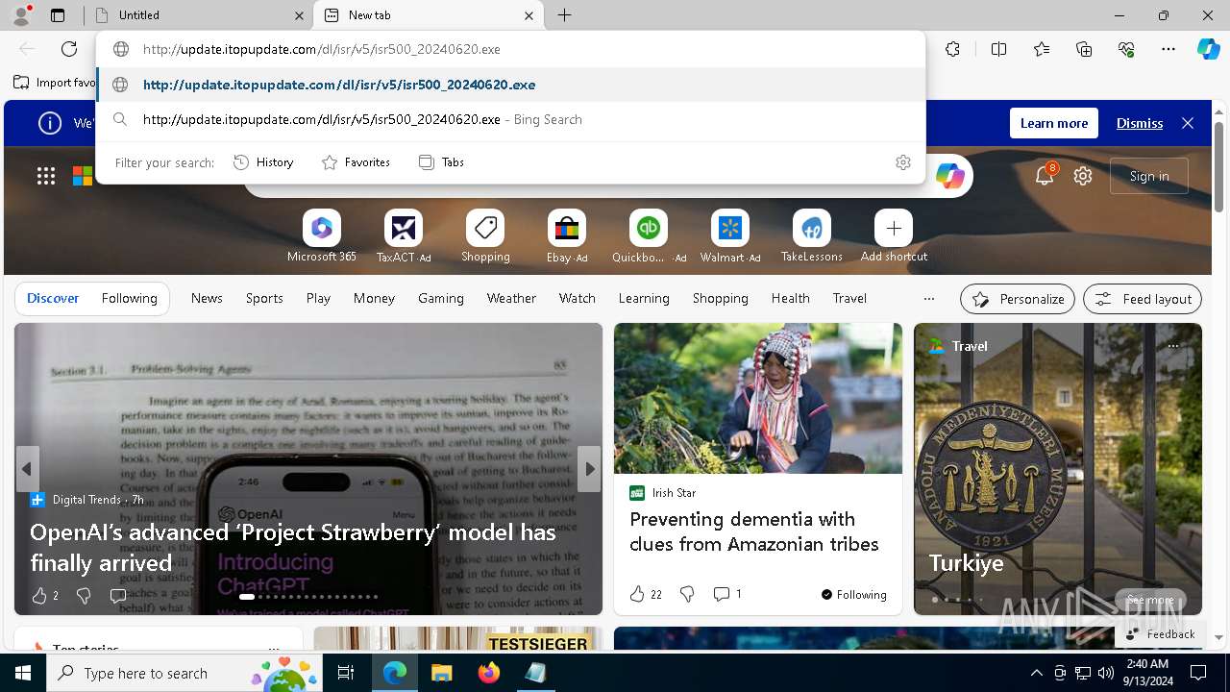Open the Weather category
This screenshot has width=1230, height=692.
point(511,298)
